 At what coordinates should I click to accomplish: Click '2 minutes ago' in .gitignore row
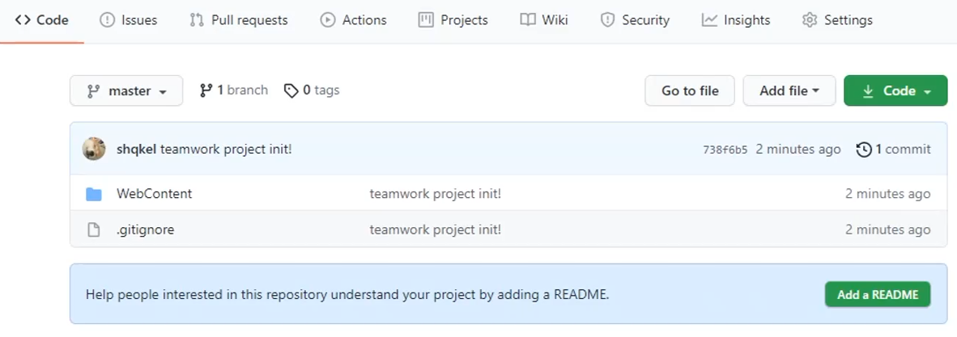(x=887, y=230)
